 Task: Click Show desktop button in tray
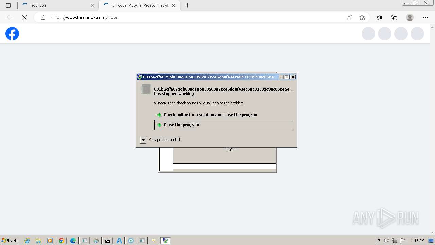pos(432,241)
